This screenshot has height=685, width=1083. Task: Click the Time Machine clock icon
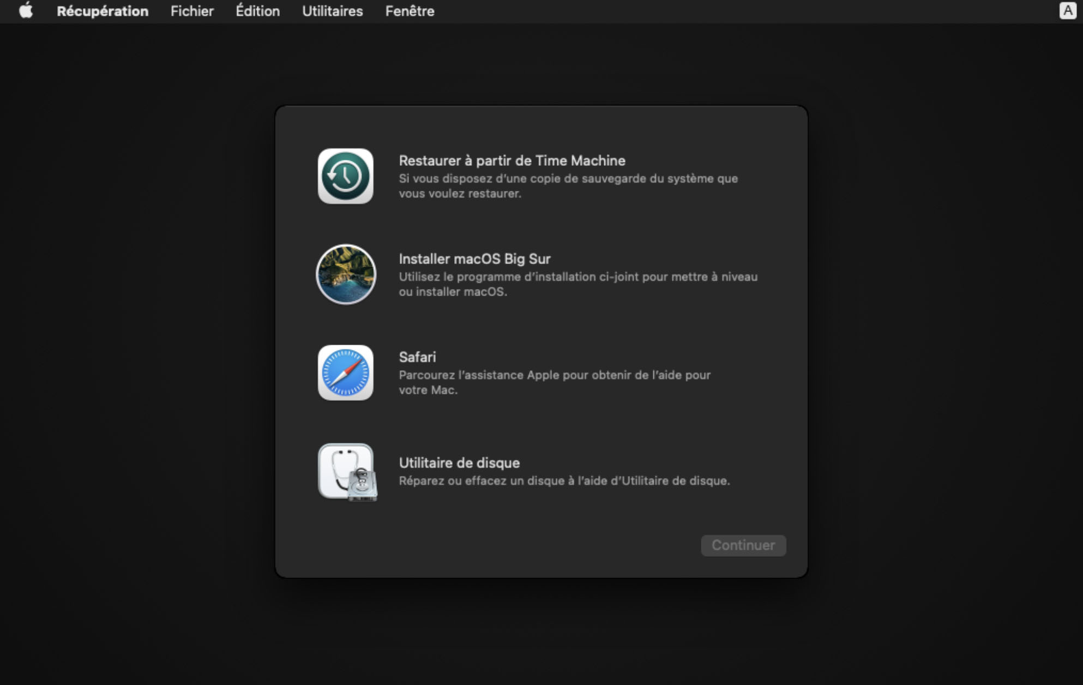(x=346, y=176)
